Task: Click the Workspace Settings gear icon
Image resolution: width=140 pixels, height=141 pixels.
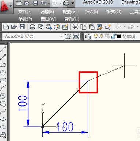Action: click(68, 36)
